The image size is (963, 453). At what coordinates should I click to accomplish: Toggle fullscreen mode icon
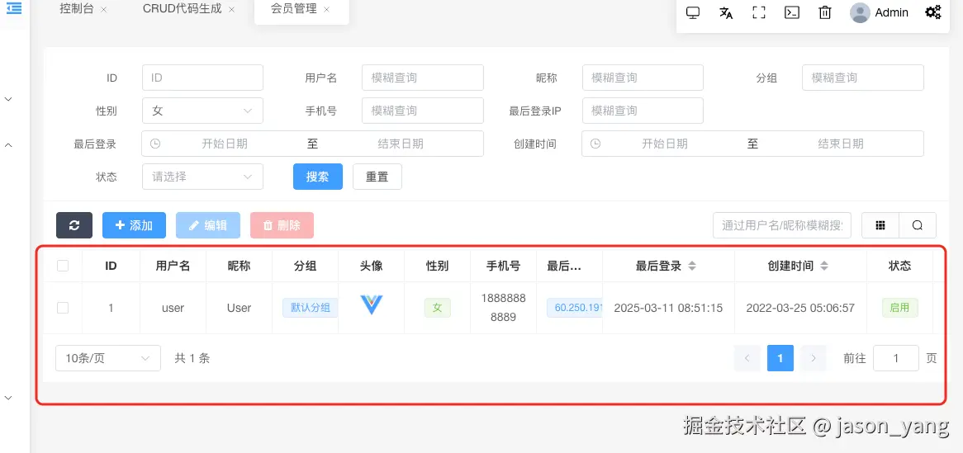(759, 12)
